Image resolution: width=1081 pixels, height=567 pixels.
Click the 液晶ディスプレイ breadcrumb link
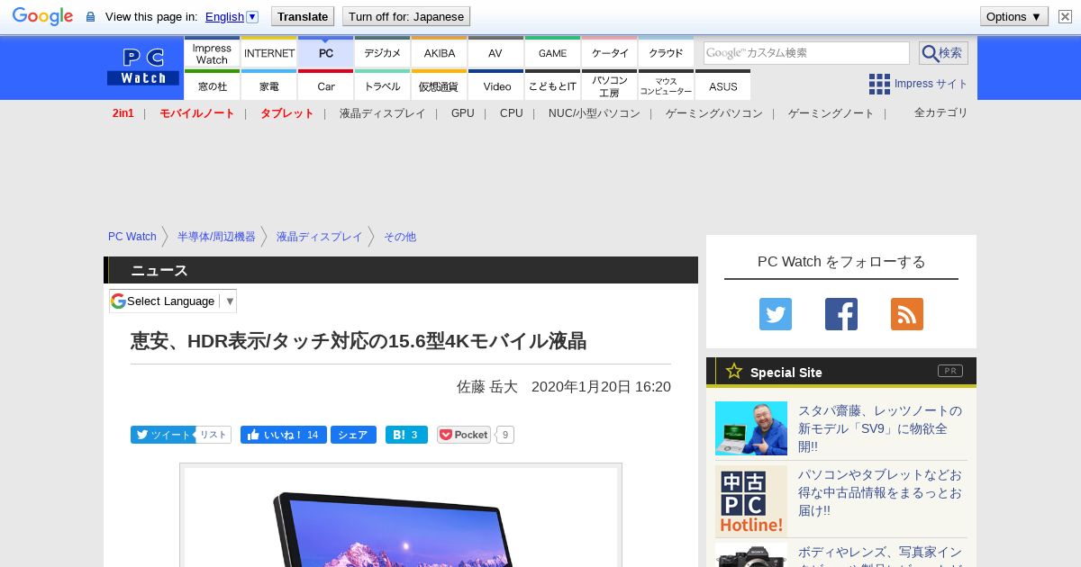pos(319,237)
